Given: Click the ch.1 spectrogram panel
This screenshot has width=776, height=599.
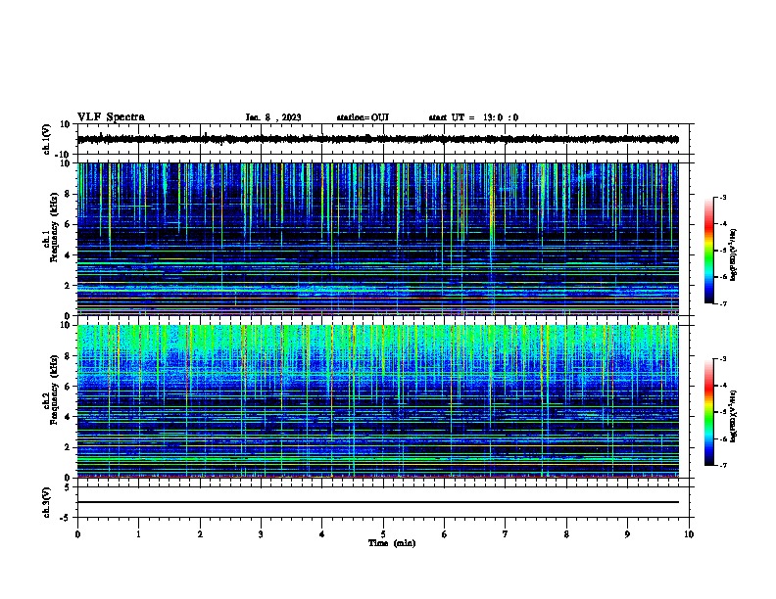Looking at the screenshot, I should click(x=378, y=239).
